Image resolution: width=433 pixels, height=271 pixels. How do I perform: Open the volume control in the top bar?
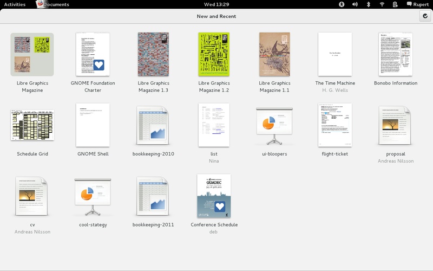tap(355, 4)
